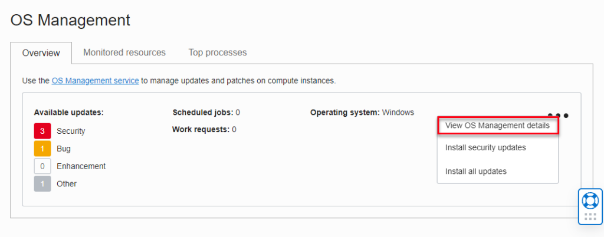Screen dimensions: 604x237
Task: Click the orange Bug count badge
Action: 42,149
